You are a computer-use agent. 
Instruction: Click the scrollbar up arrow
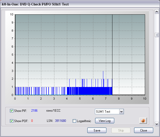pos(157,12)
